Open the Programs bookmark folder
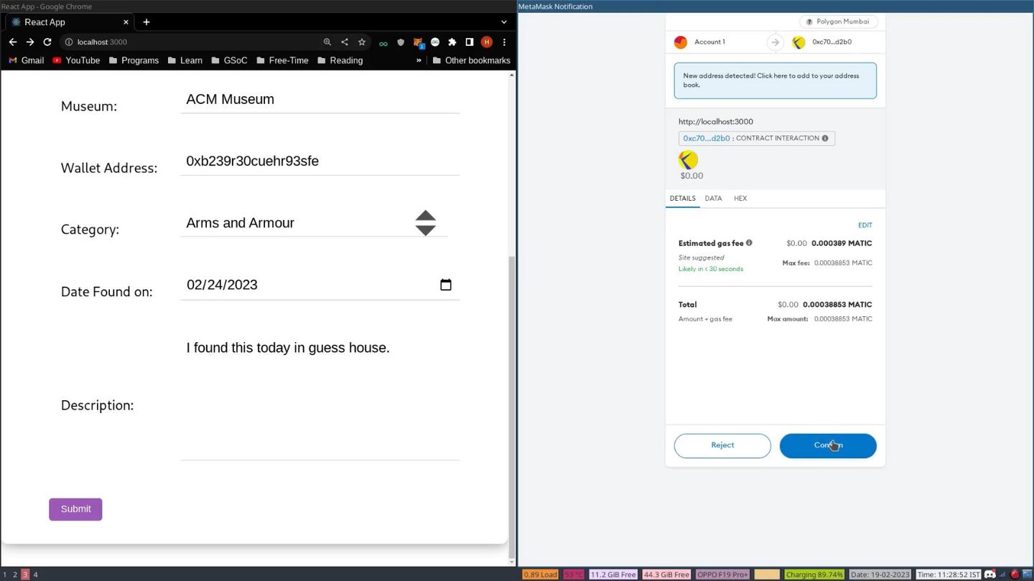 click(x=134, y=60)
